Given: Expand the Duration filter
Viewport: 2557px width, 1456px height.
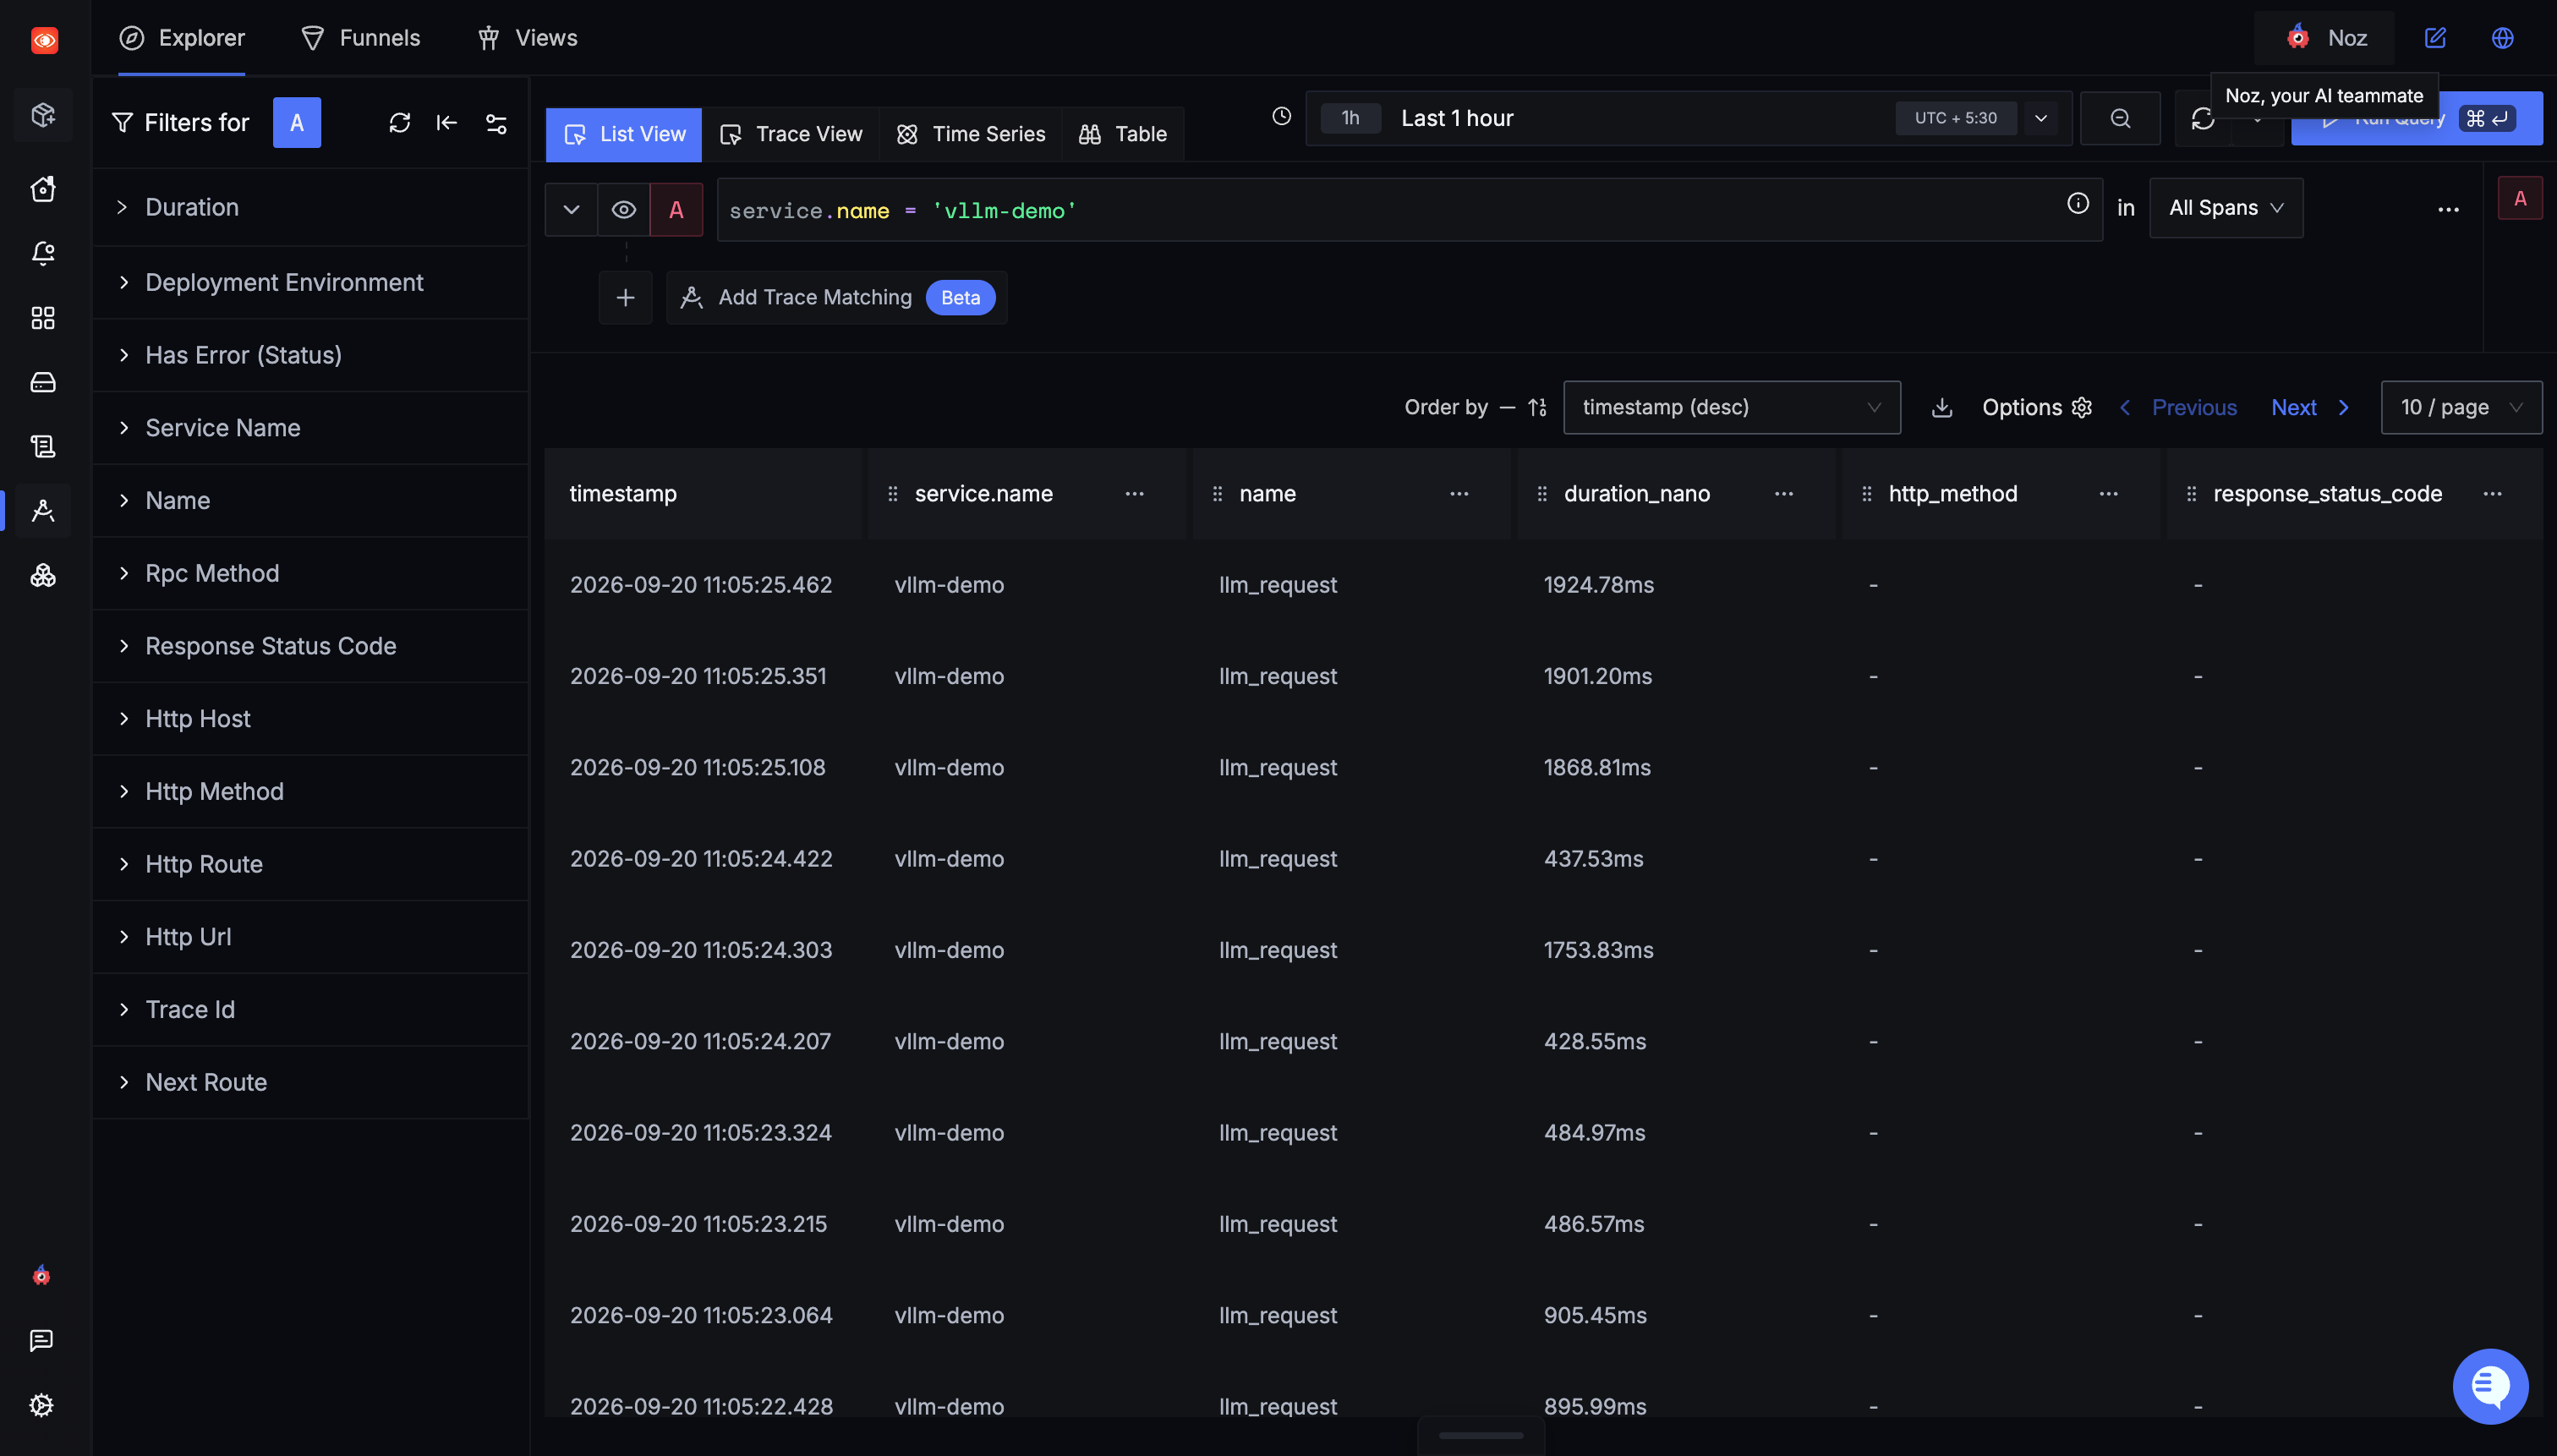Looking at the screenshot, I should [x=310, y=207].
